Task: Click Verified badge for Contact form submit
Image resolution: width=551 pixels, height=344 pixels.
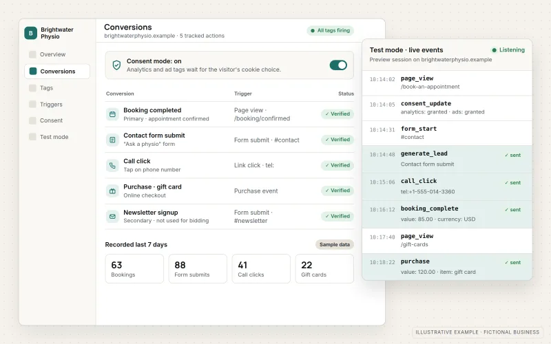Action: point(337,140)
